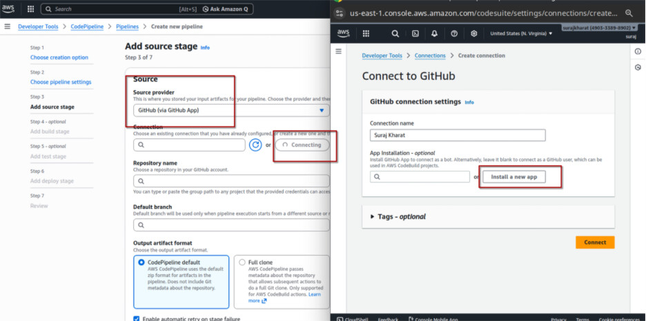Click the search magnifier in popup header
The height and width of the screenshot is (321, 646).
click(x=395, y=34)
